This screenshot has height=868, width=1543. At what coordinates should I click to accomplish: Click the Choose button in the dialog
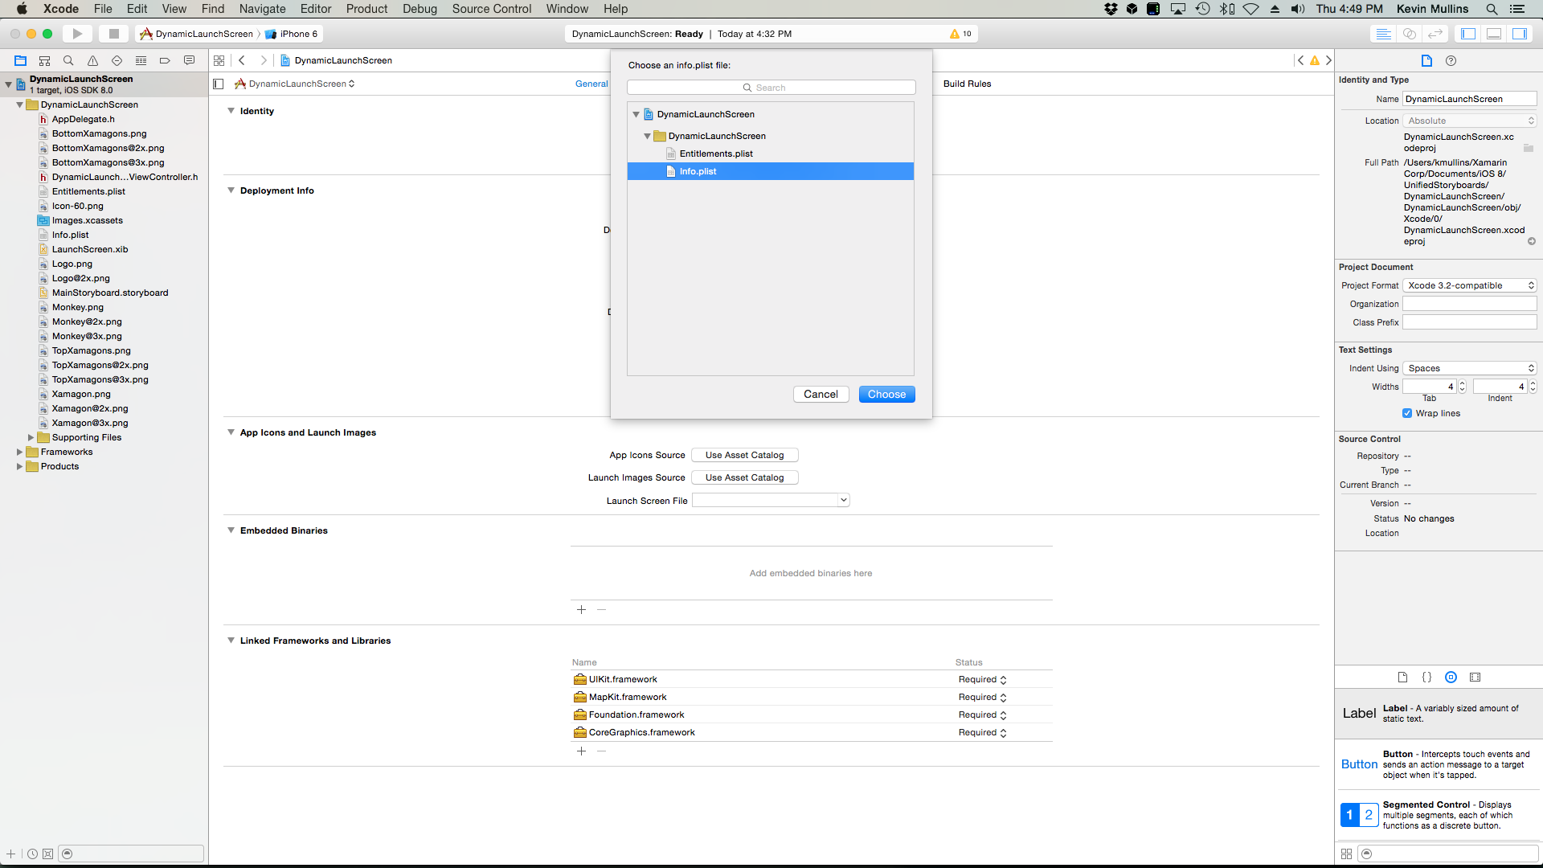point(886,394)
